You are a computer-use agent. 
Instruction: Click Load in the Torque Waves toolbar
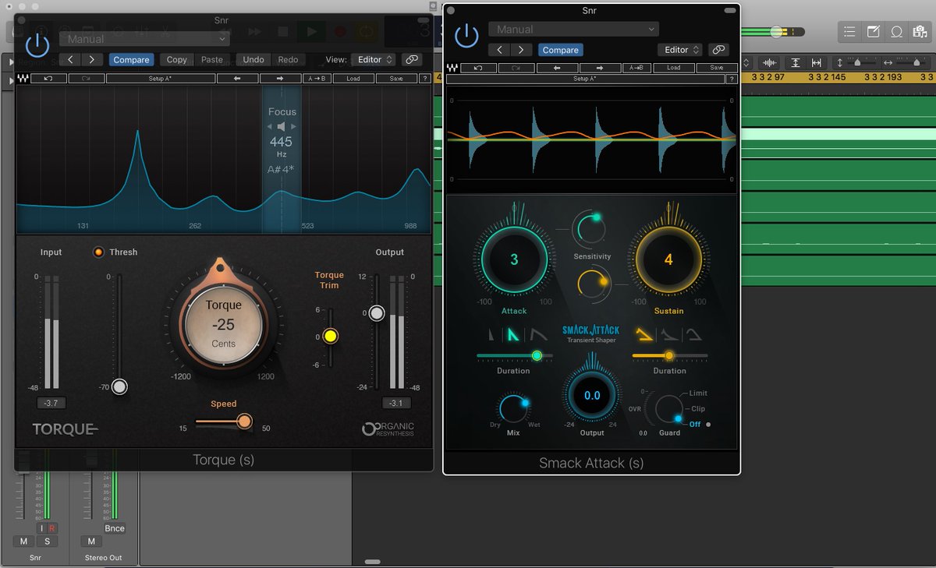click(x=353, y=79)
